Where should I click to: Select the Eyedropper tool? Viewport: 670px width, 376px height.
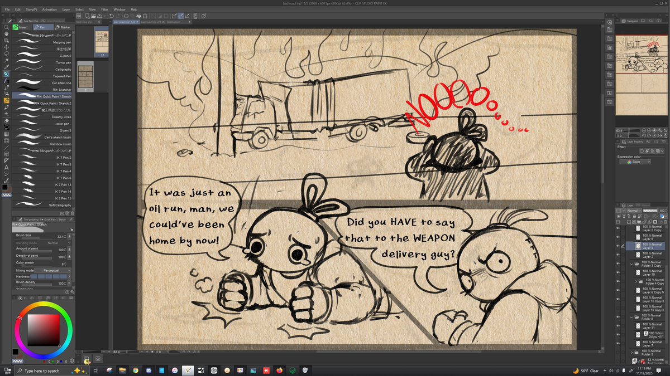[x=6, y=66]
